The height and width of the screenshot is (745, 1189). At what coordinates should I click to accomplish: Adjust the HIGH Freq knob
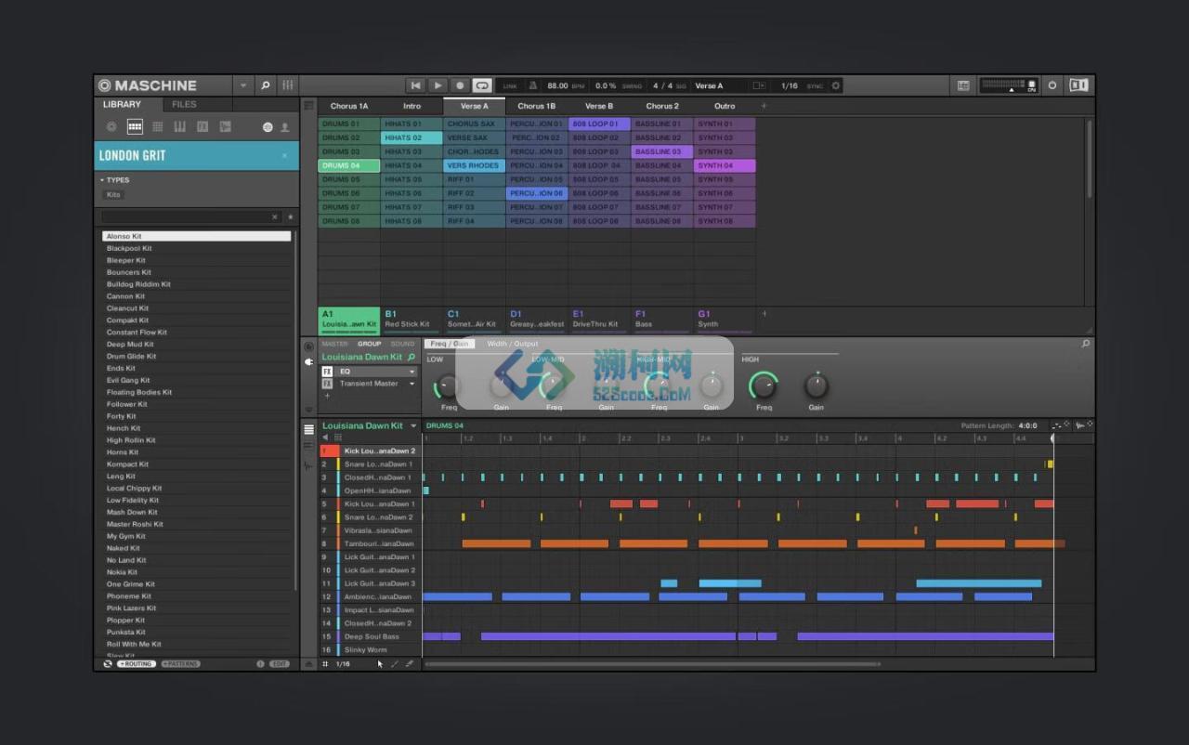coord(764,386)
